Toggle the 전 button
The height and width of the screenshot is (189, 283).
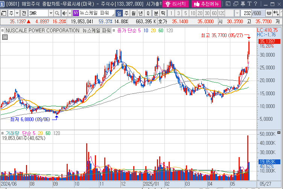click(24, 13)
